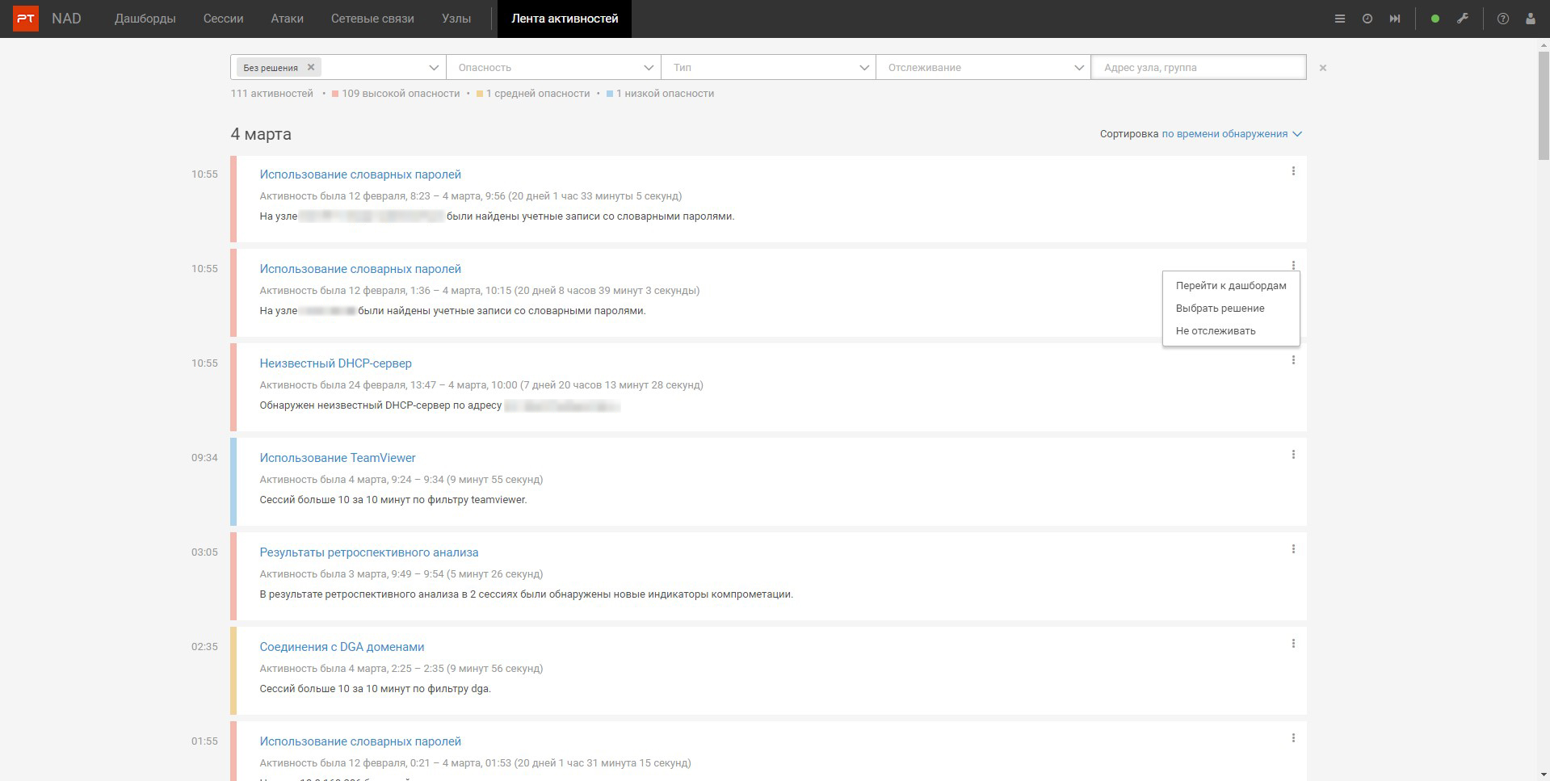This screenshot has height=781, width=1550.
Task: Click the clock history icon
Action: tap(1367, 19)
